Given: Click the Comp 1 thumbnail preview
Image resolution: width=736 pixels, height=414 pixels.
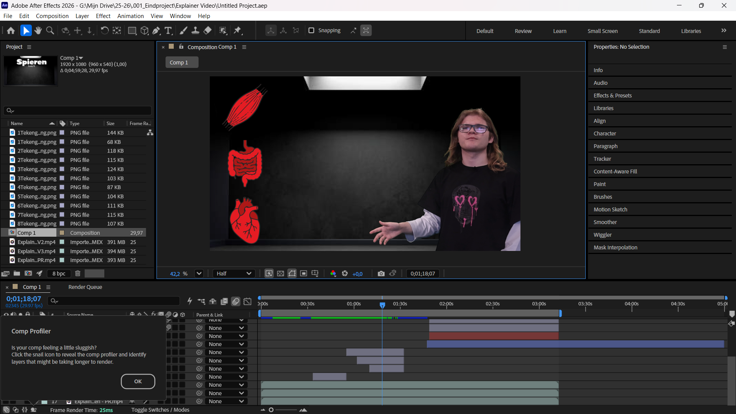Looking at the screenshot, I should [30, 71].
